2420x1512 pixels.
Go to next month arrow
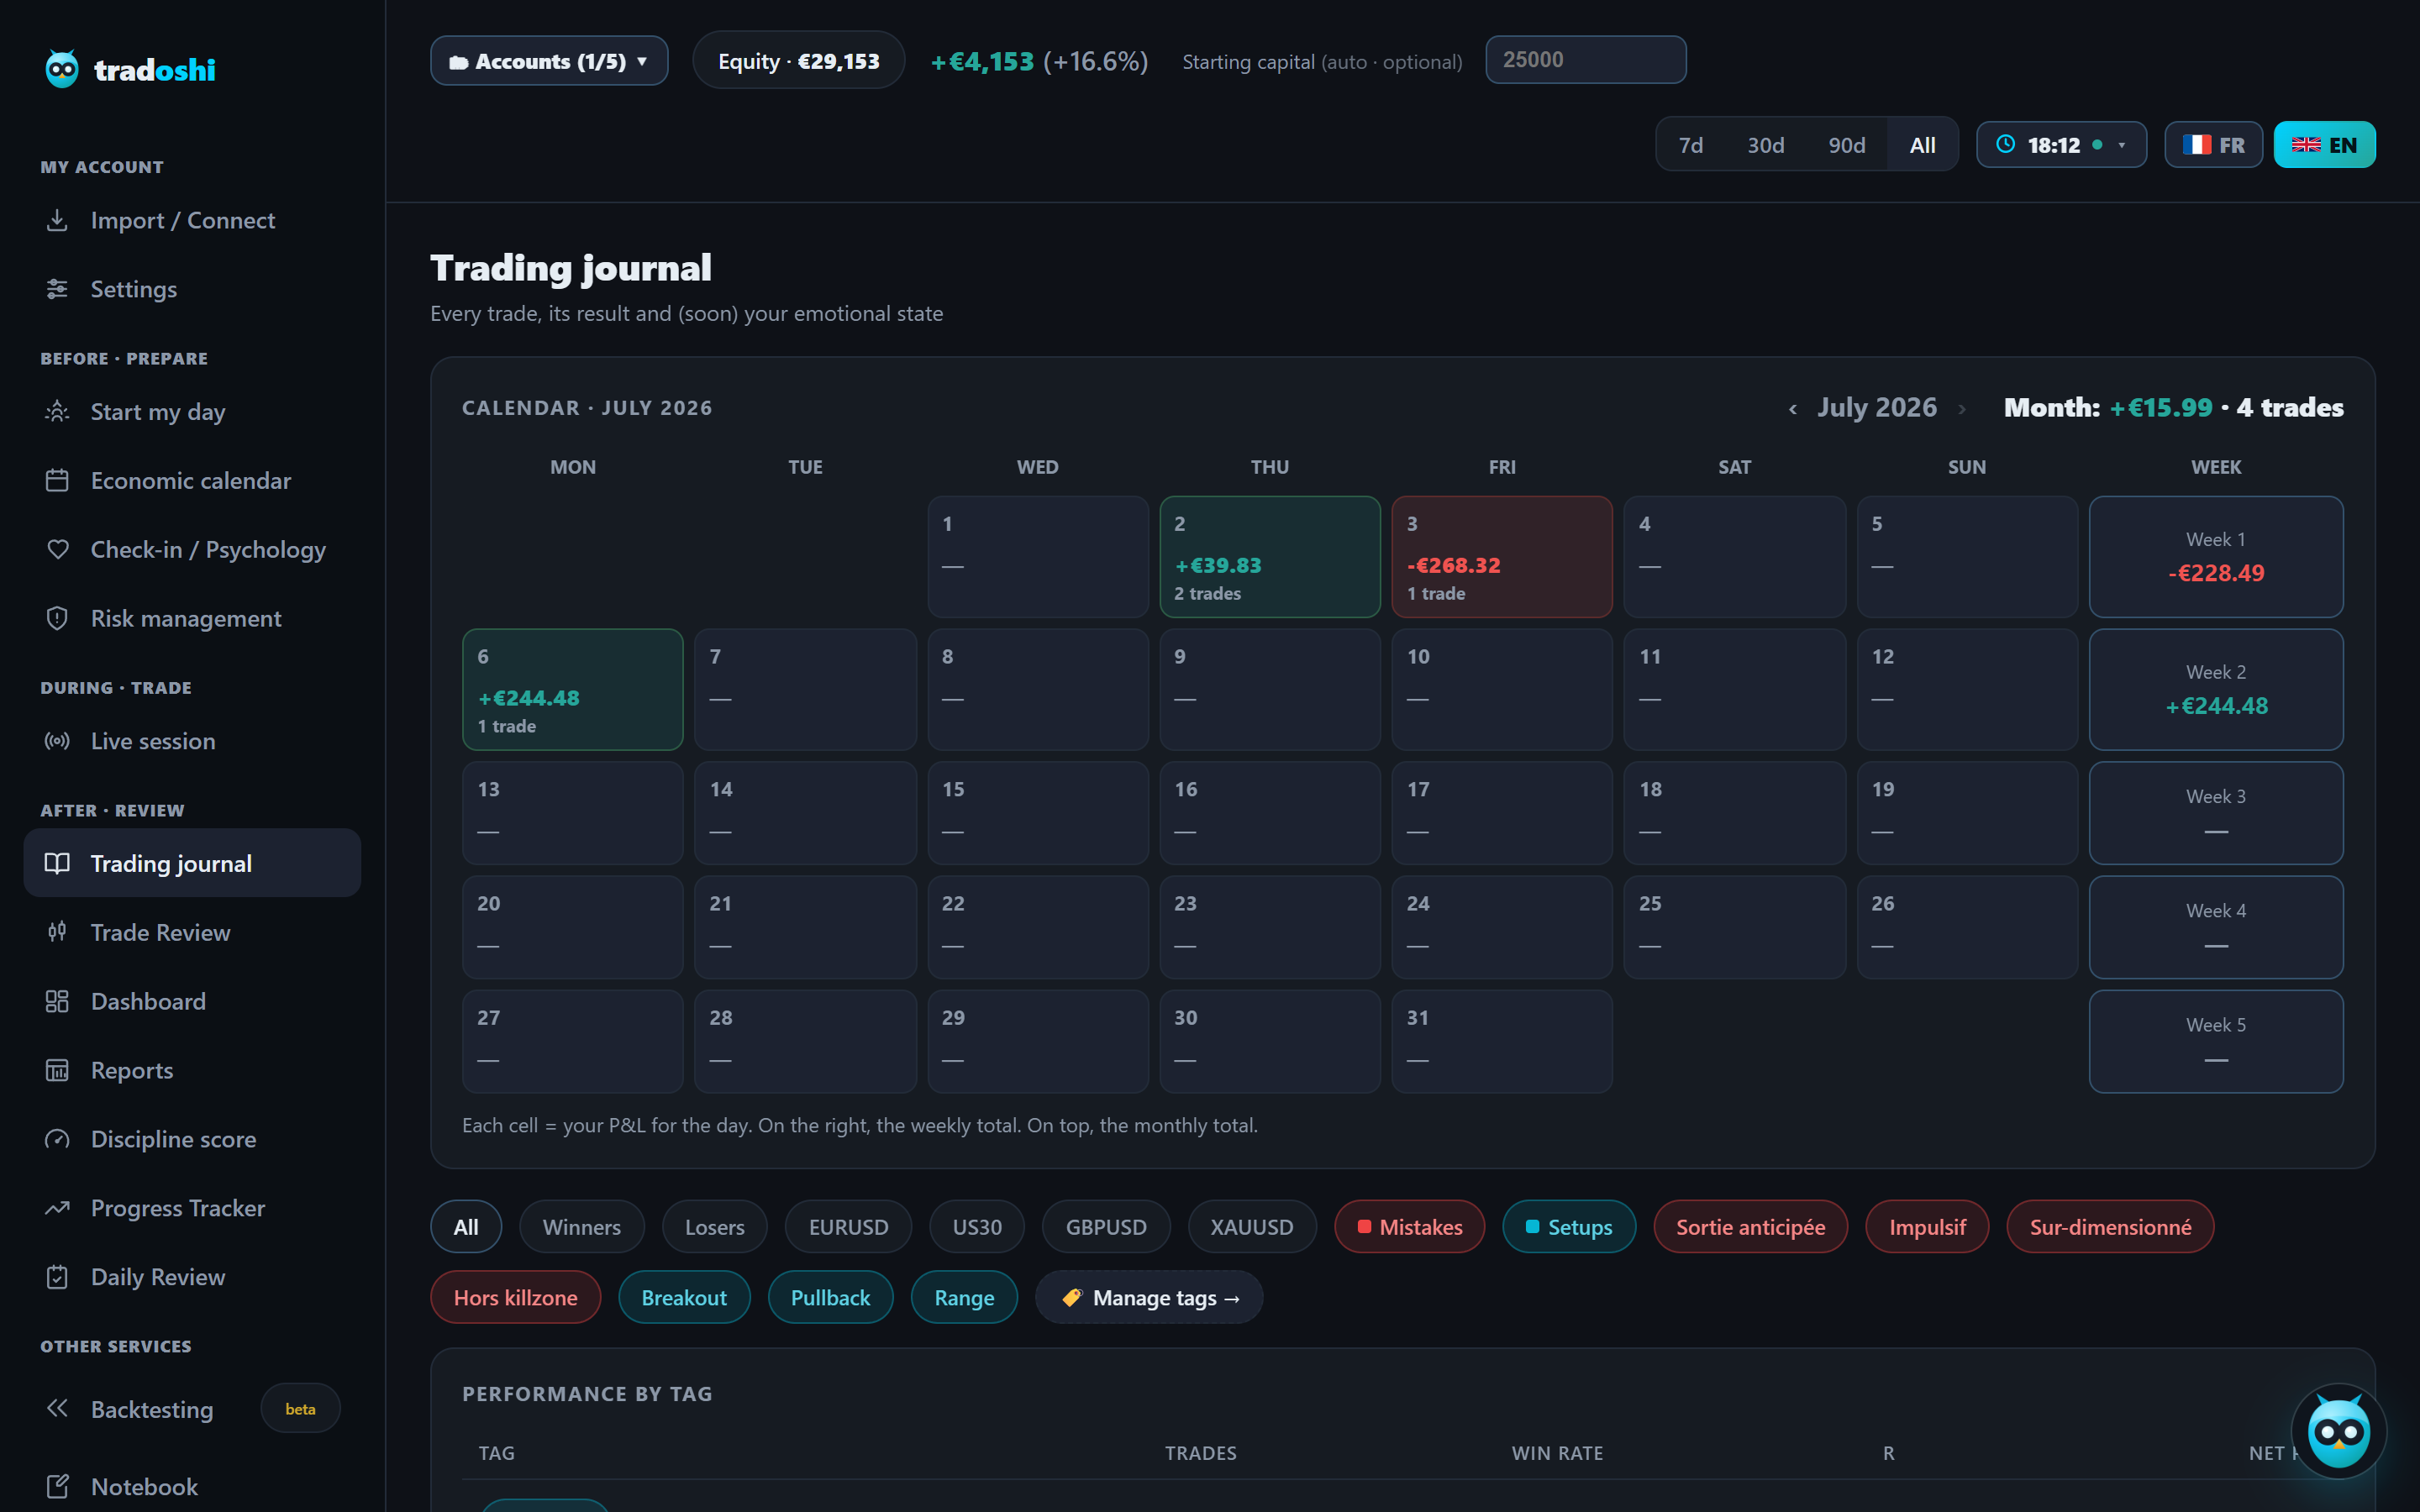pos(1962,409)
